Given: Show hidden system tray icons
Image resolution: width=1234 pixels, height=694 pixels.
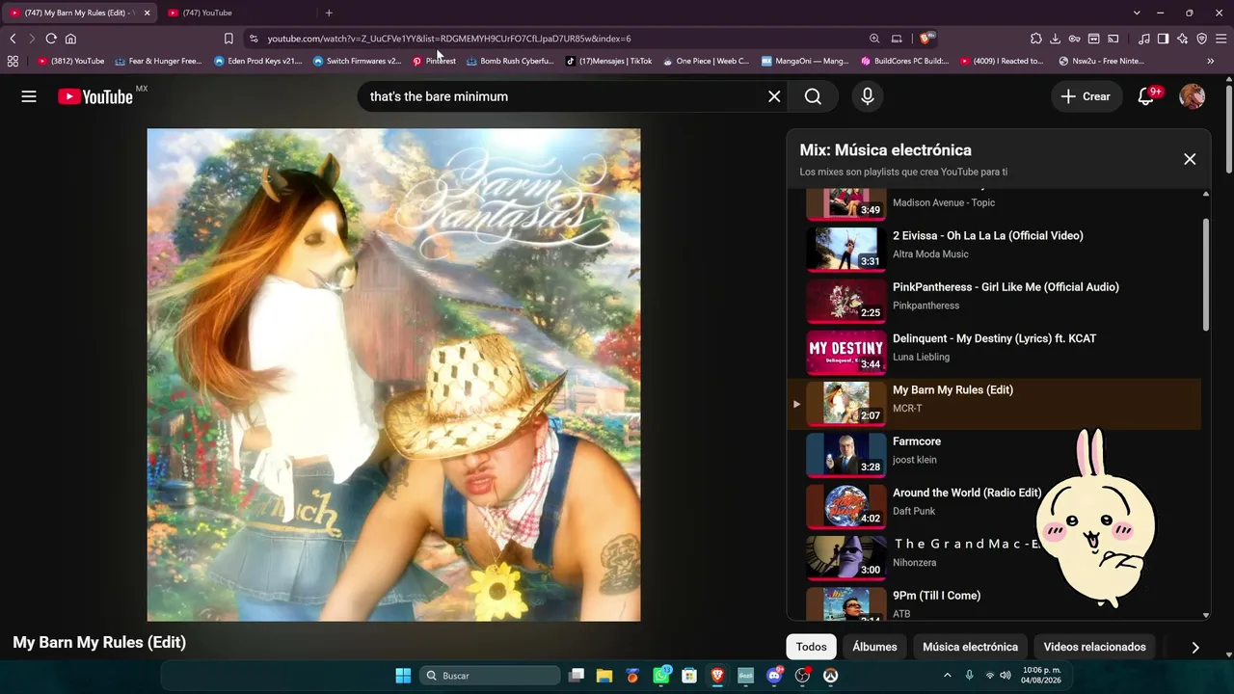Looking at the screenshot, I should tap(947, 676).
